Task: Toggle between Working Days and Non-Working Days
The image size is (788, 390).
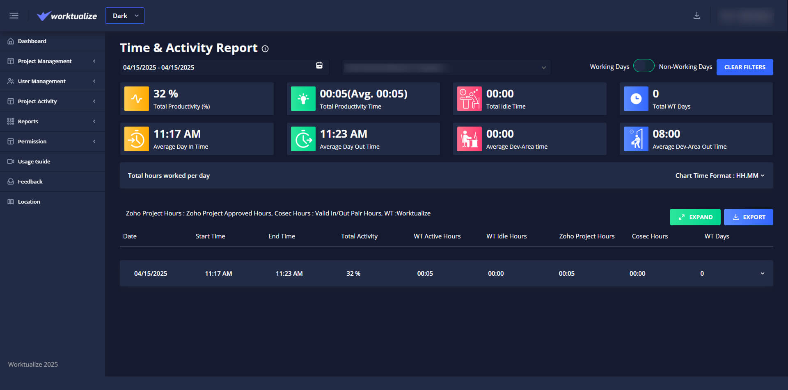Action: (x=644, y=66)
